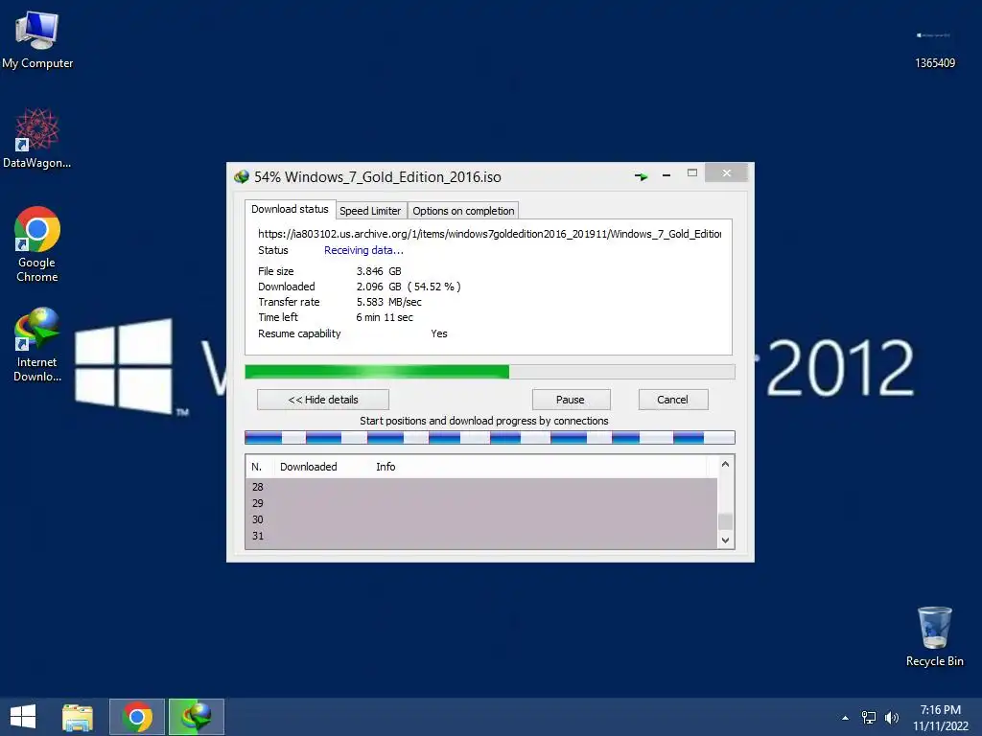Minimize the download dialog
The width and height of the screenshot is (982, 736).
coord(666,175)
